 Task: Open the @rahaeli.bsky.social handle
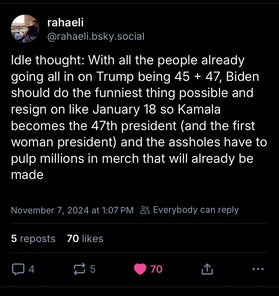[96, 36]
